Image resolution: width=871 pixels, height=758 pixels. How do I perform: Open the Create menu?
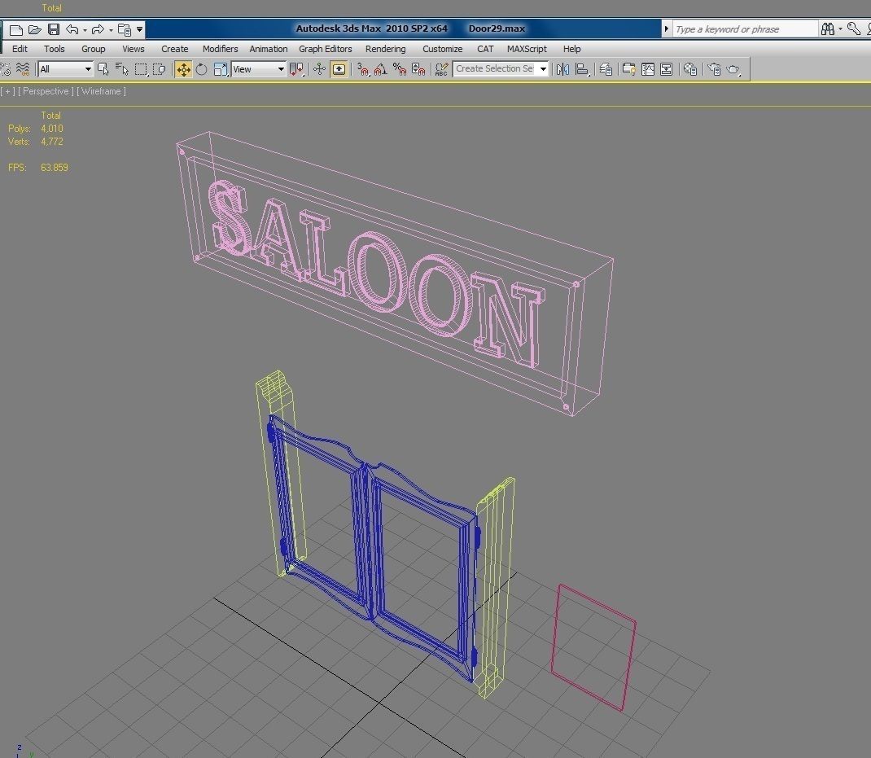(x=174, y=49)
